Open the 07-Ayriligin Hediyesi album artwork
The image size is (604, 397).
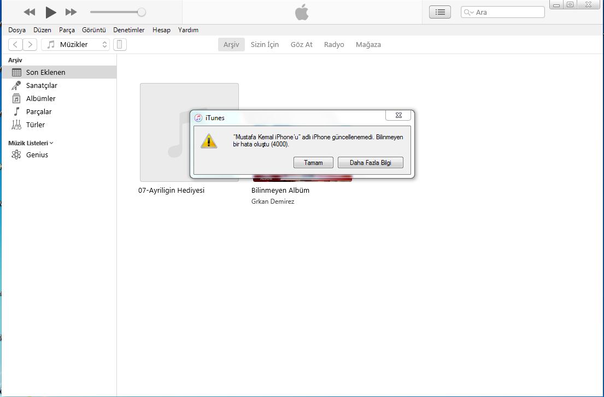[x=189, y=132]
